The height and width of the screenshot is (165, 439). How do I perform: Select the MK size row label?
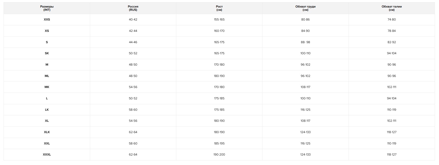(x=47, y=87)
